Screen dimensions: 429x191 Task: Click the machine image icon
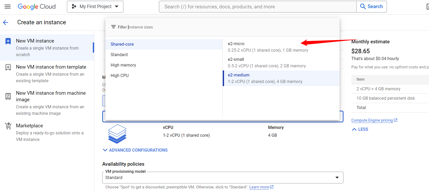click(x=8, y=96)
